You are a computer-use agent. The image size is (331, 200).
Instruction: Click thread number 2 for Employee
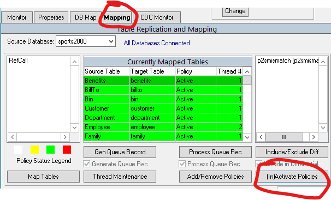pos(229,127)
